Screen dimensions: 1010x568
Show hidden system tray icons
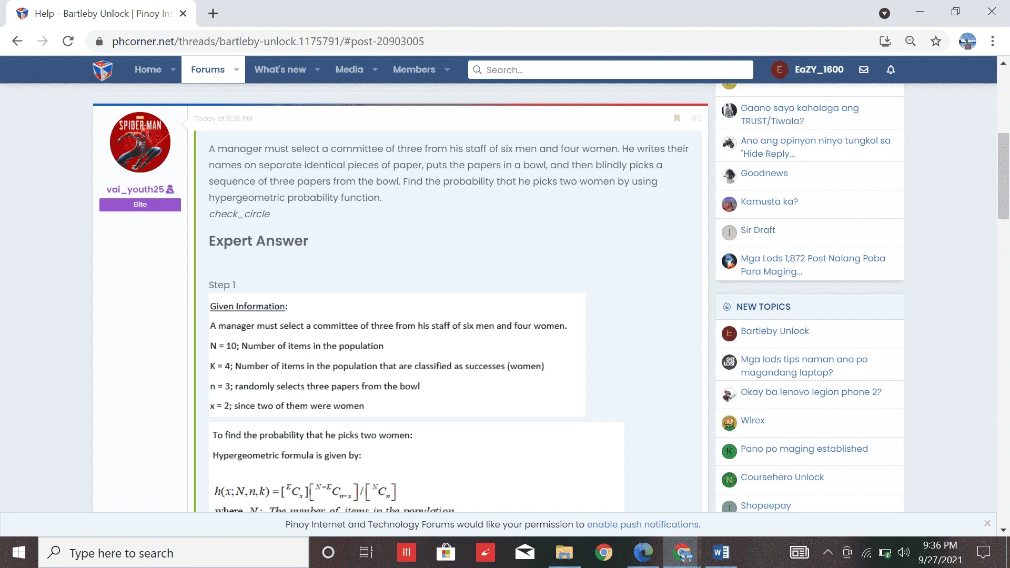click(827, 552)
